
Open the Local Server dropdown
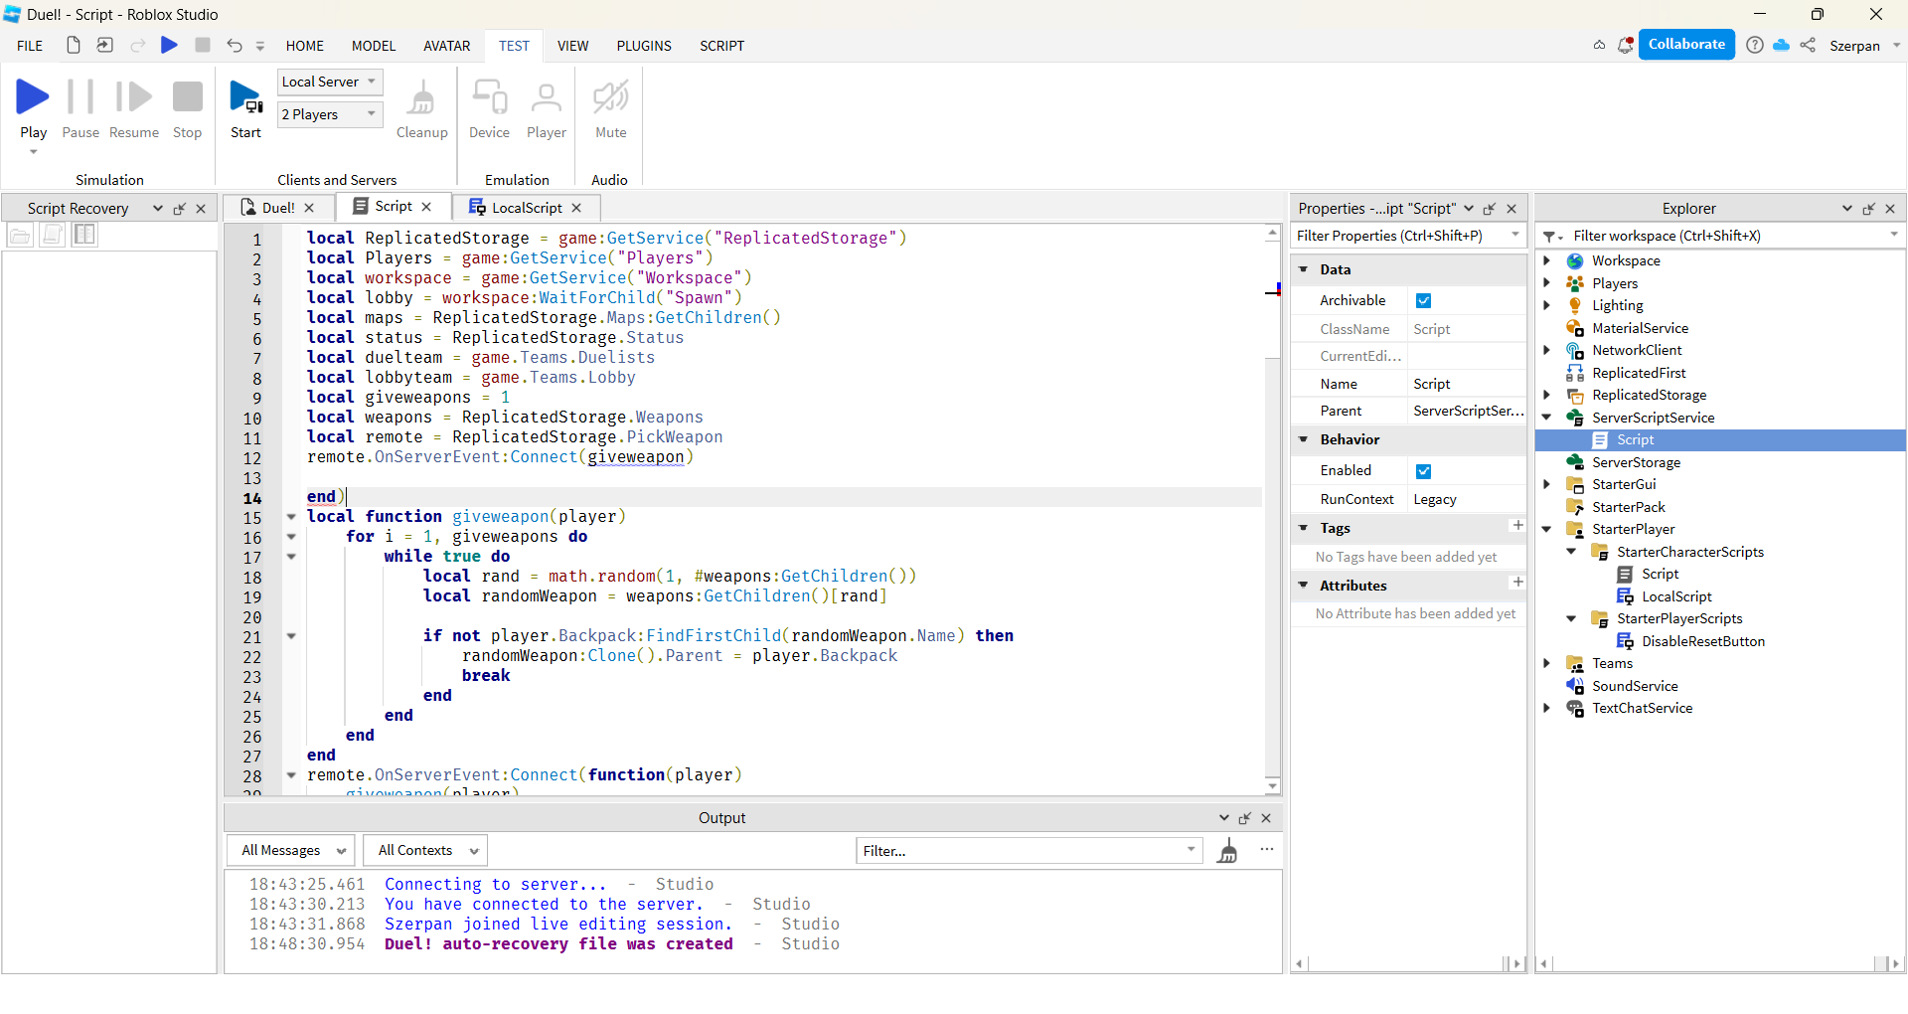330,82
